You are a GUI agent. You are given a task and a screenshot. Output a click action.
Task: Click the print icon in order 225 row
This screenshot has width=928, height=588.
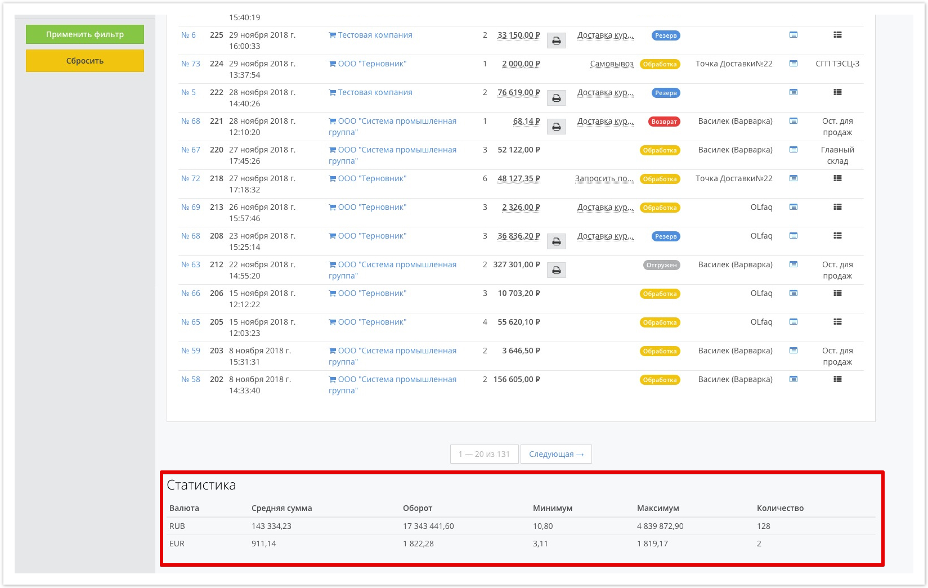click(556, 41)
